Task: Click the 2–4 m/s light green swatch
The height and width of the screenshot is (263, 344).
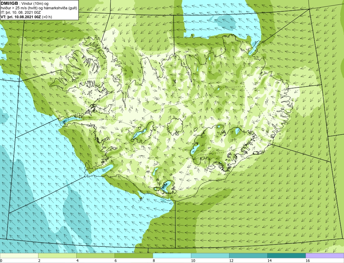Action: [57, 255]
